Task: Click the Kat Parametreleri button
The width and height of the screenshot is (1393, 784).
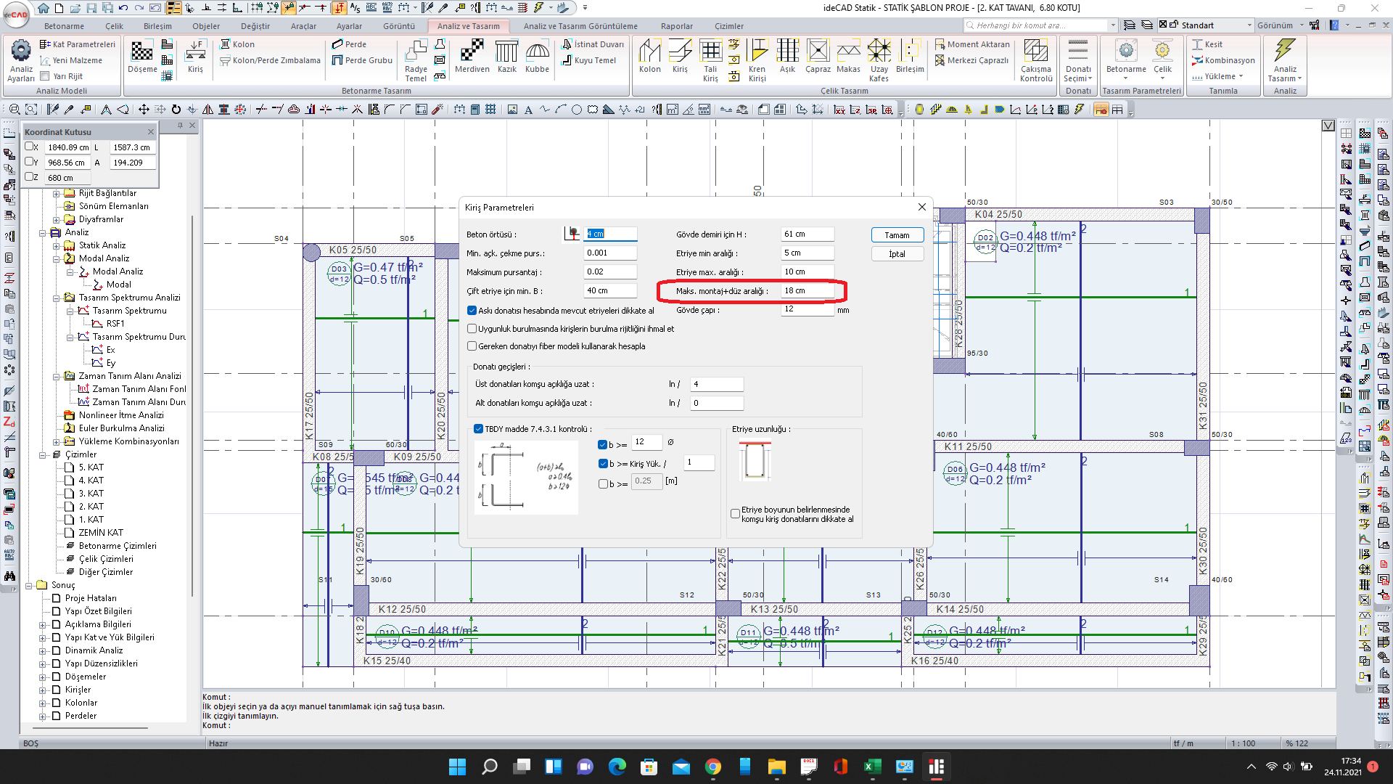Action: tap(78, 44)
